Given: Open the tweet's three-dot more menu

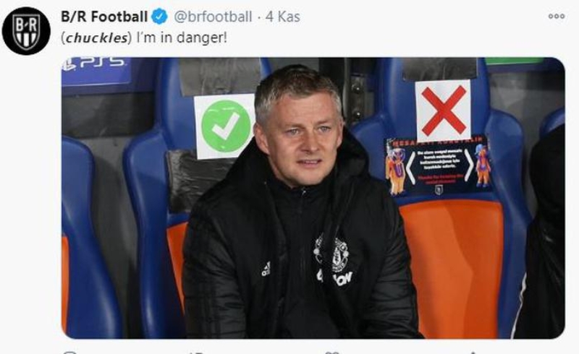Looking at the screenshot, I should pos(556,16).
